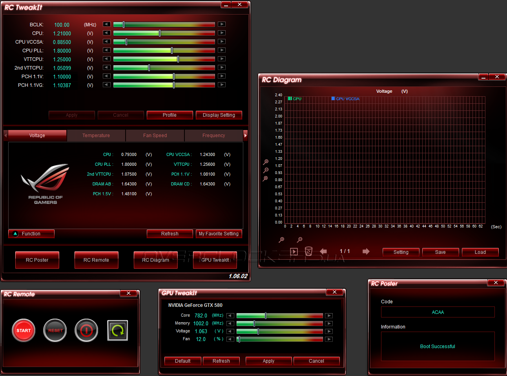Restore defaults in GPU TweakIt

tap(183, 361)
